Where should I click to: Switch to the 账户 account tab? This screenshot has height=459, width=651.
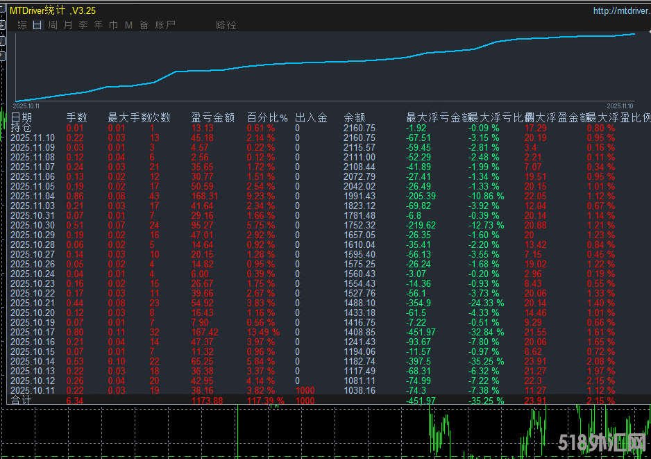click(165, 25)
